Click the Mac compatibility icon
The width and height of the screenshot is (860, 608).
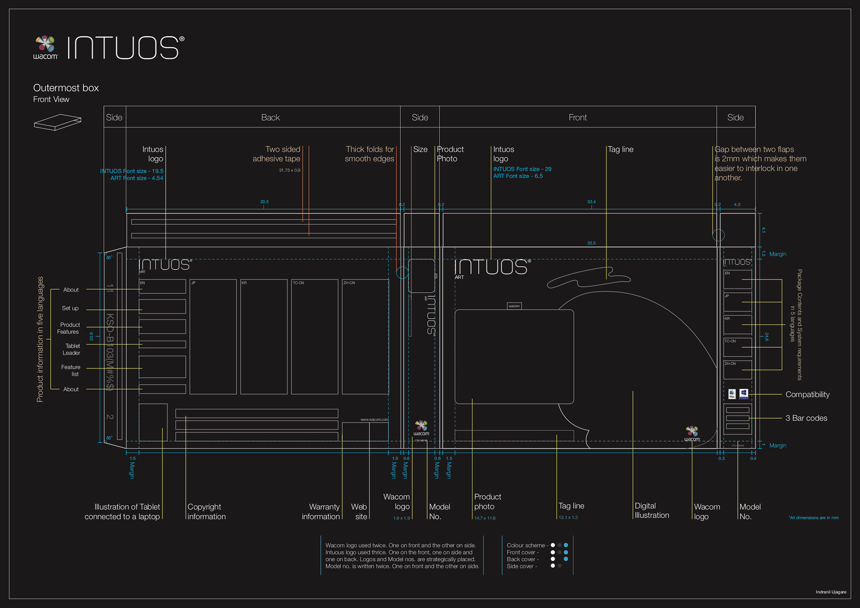[732, 394]
